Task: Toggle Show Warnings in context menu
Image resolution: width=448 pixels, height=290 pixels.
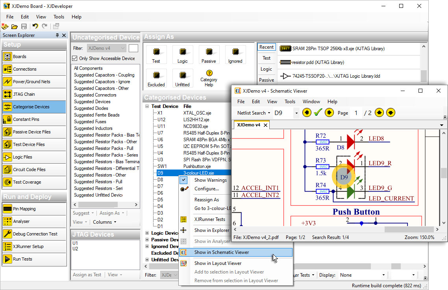Action: [x=211, y=180]
